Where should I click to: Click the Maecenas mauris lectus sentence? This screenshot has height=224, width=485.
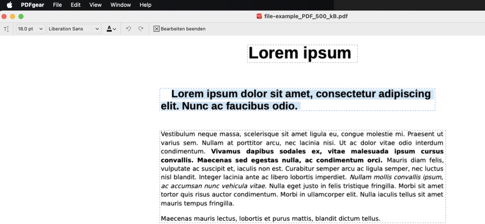[271, 219]
